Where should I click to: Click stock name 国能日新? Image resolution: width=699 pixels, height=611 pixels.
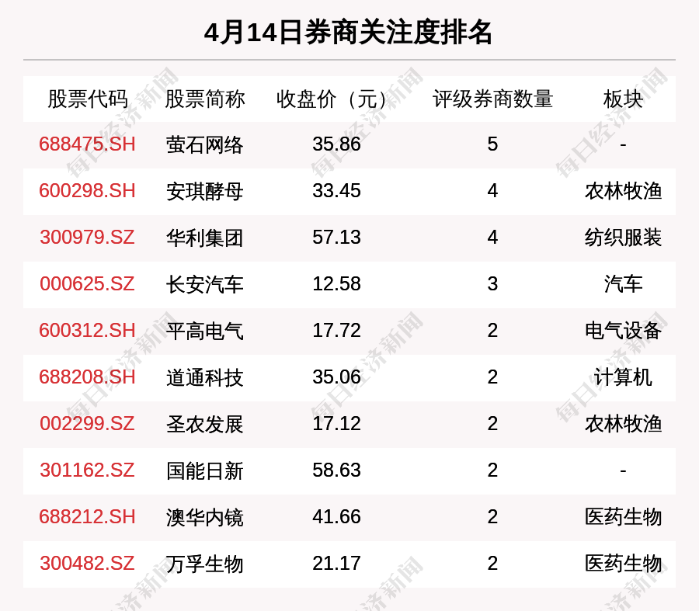click(204, 470)
